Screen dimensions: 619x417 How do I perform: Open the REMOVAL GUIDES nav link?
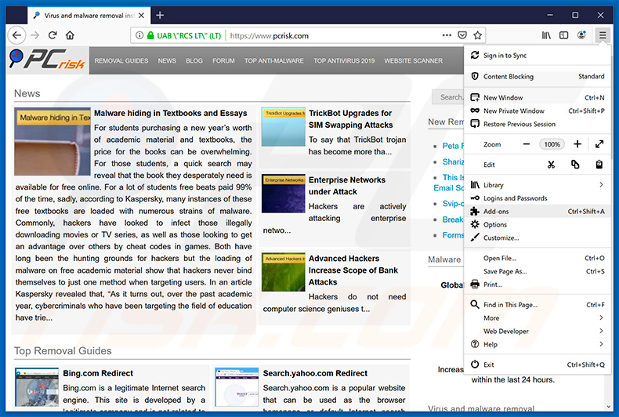(x=121, y=60)
